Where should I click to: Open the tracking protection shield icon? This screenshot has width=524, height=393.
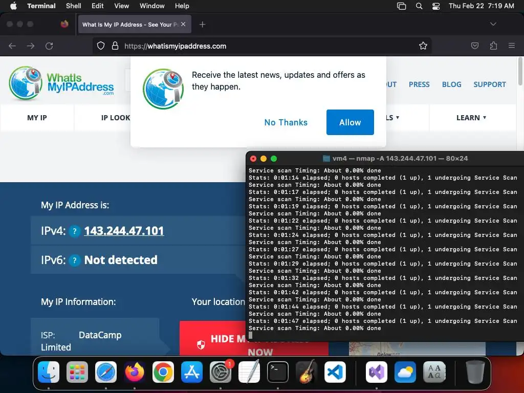click(x=101, y=46)
